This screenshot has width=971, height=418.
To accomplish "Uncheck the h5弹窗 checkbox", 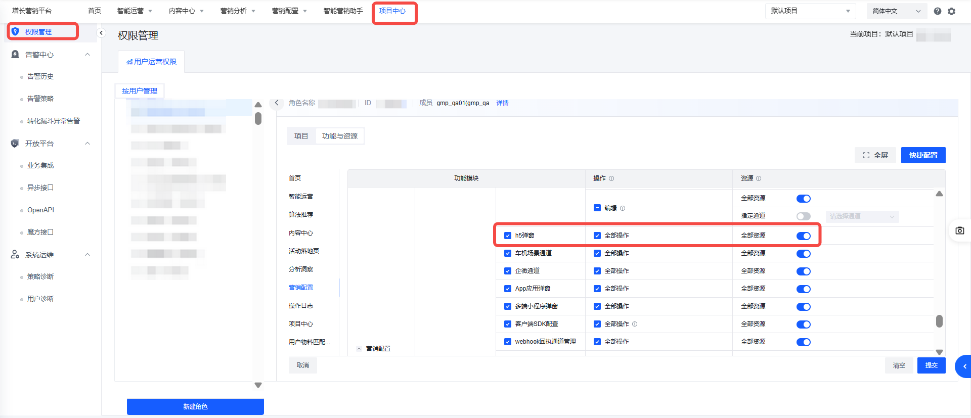I will click(508, 236).
